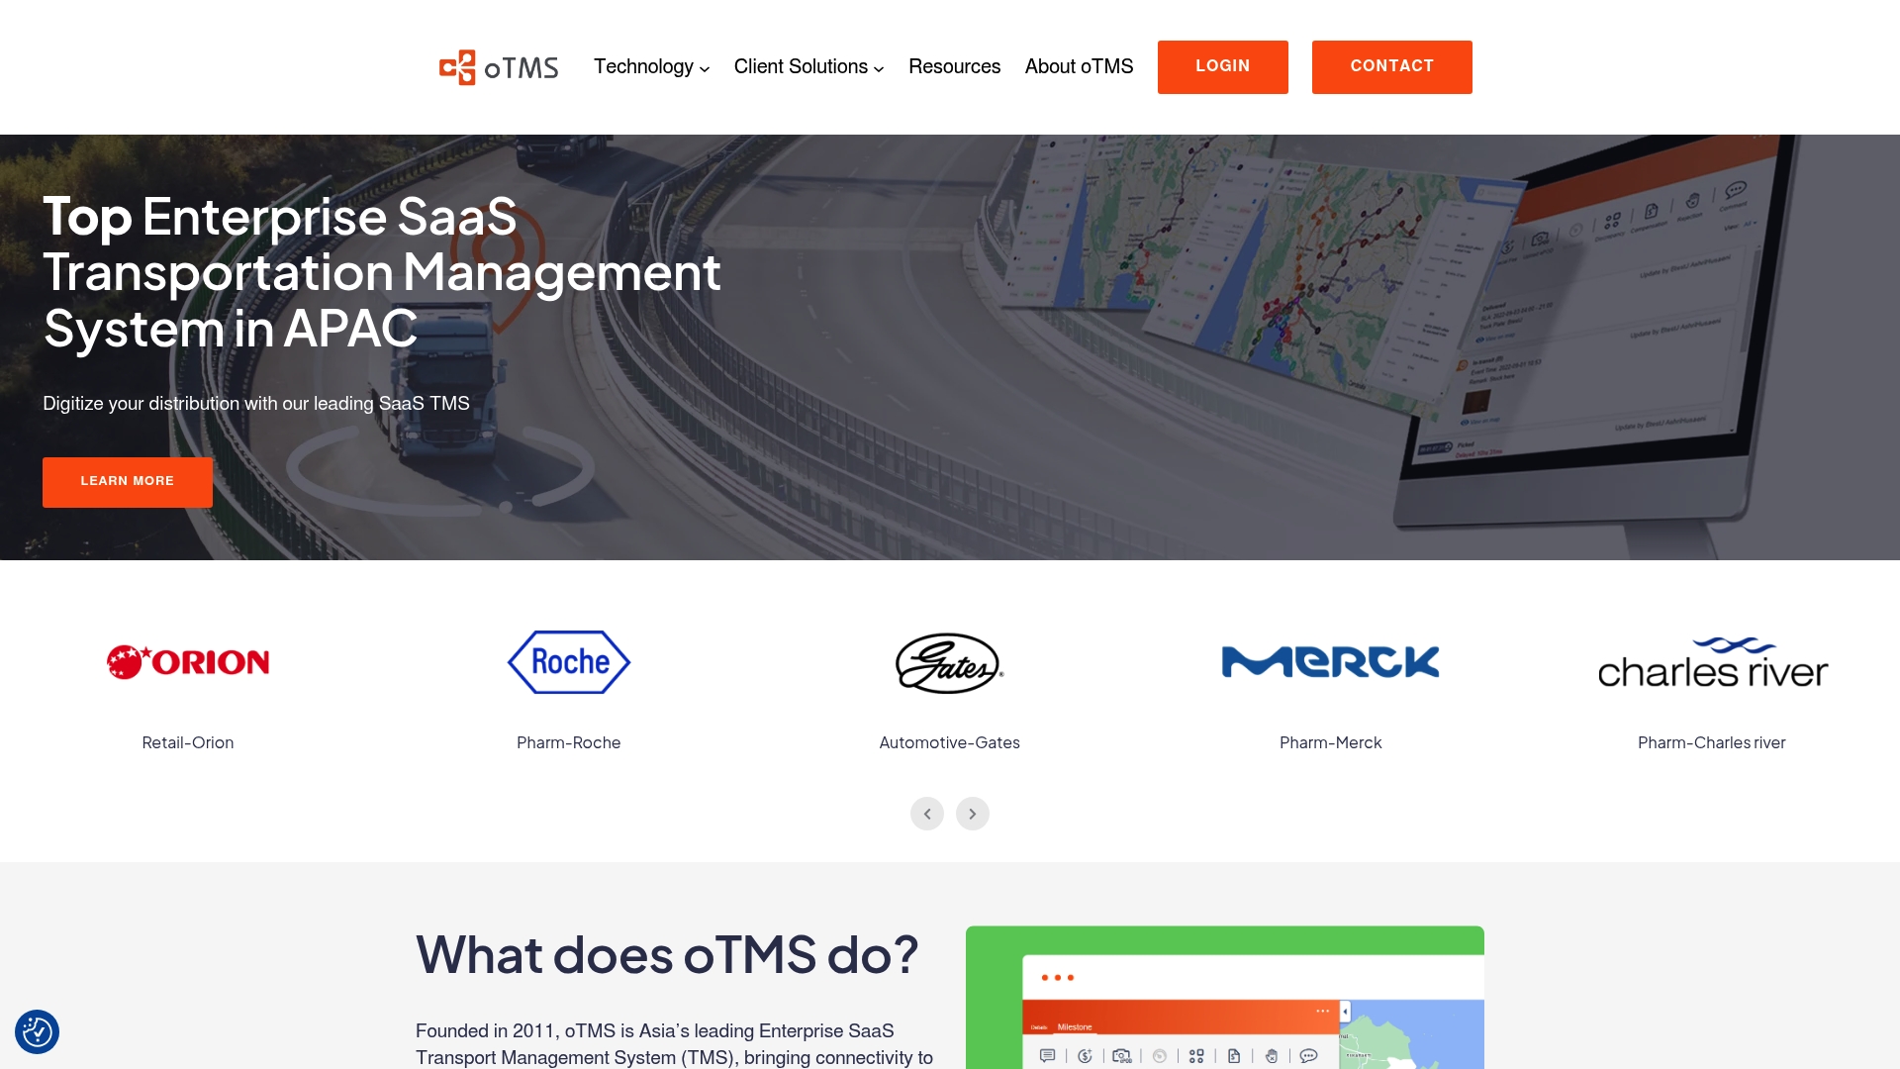This screenshot has height=1069, width=1900.
Task: Click the camera ePOD icon in Milestone preview
Action: coord(1122,1056)
